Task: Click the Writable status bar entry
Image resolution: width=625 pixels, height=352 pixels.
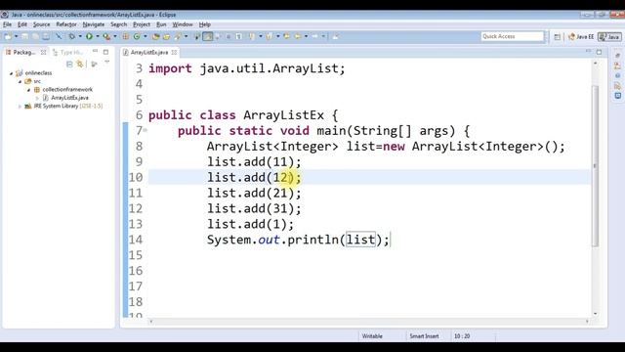Action: (372, 336)
